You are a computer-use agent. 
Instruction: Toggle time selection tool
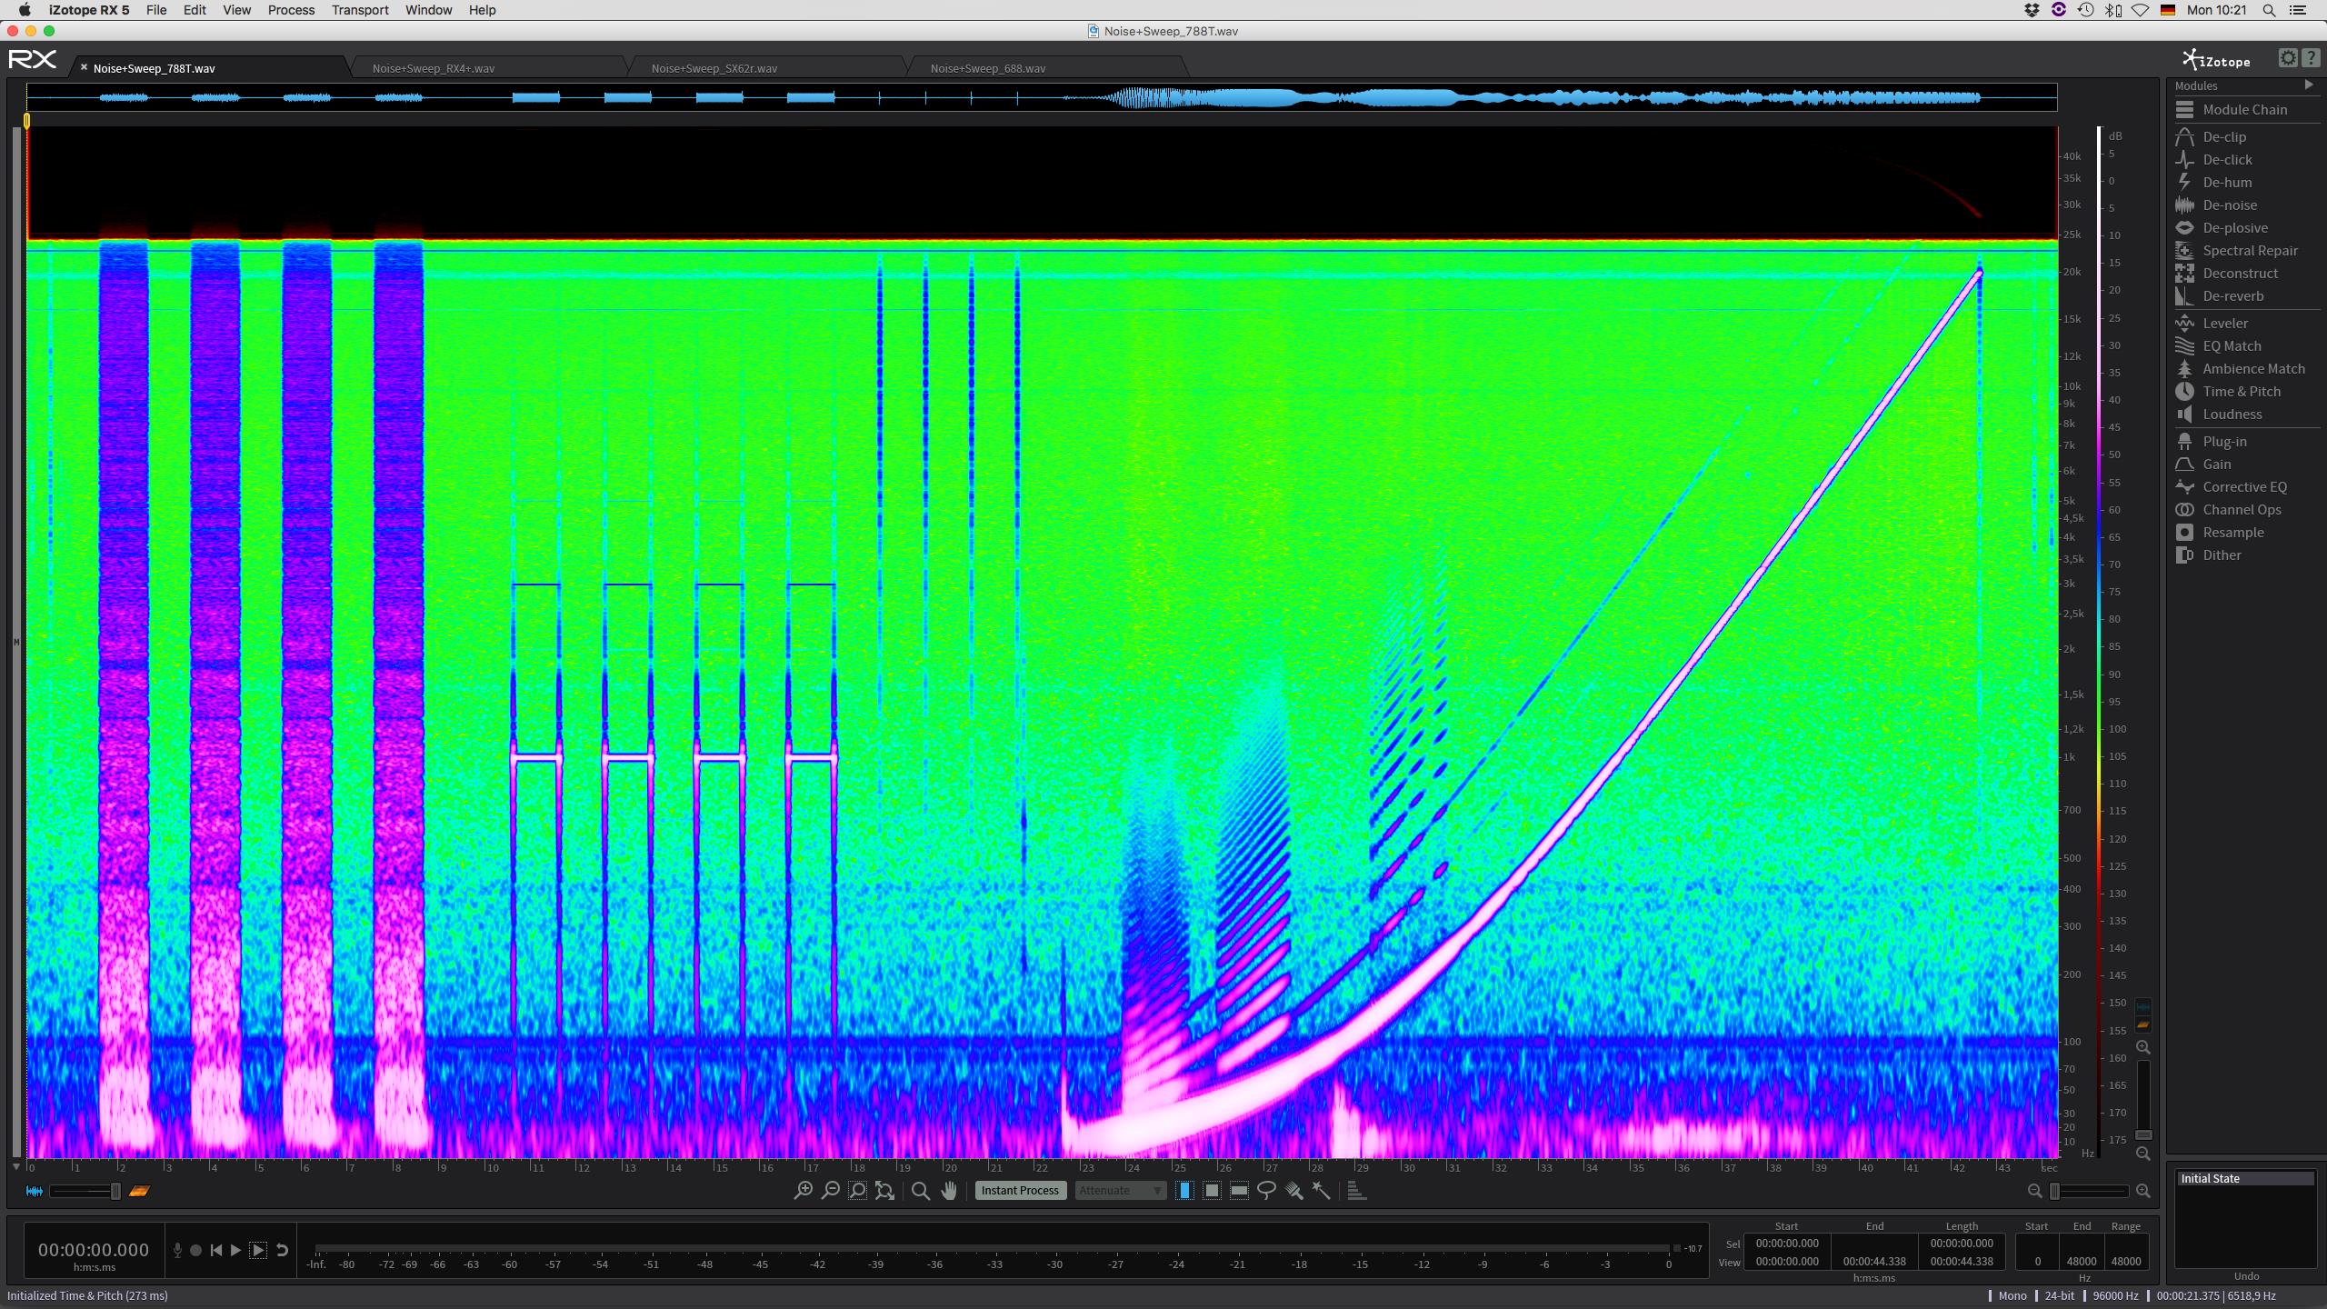[1184, 1190]
